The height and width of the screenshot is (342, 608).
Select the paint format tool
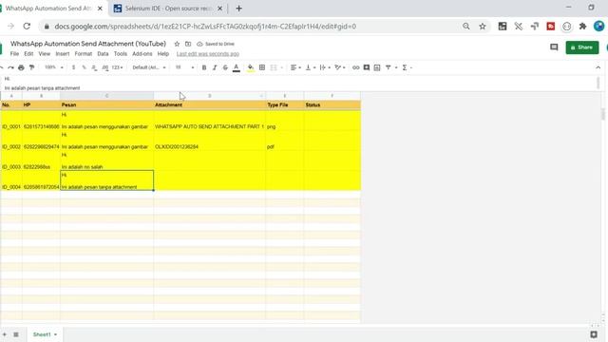click(31, 67)
